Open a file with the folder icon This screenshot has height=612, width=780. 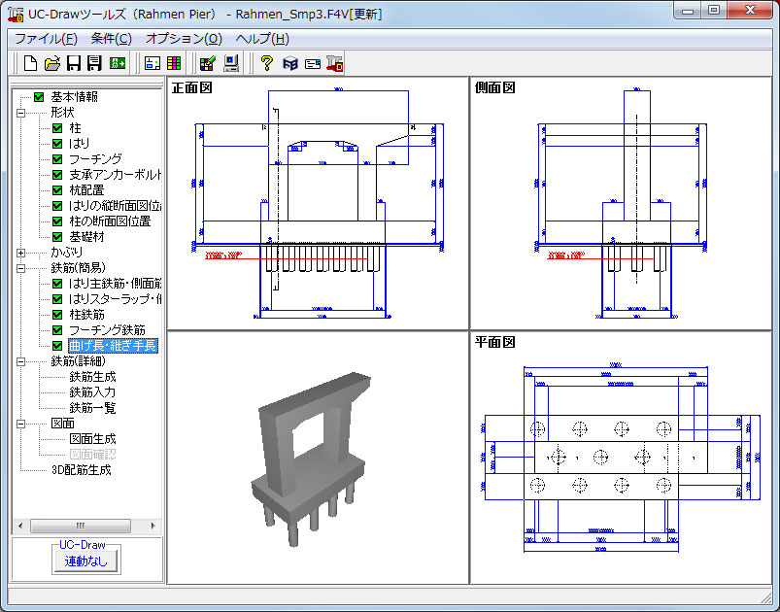[52, 64]
